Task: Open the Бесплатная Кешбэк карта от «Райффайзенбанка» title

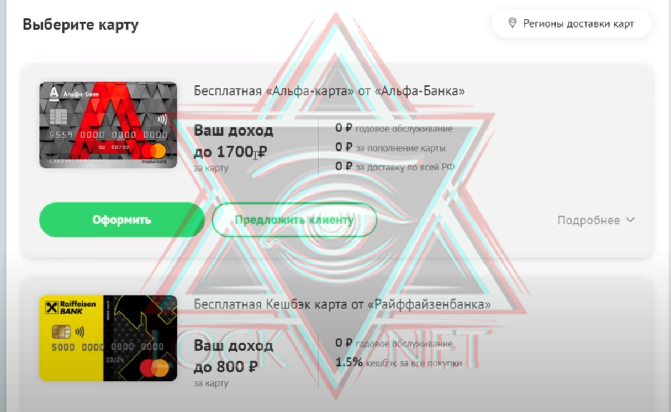Action: pyautogui.click(x=342, y=304)
